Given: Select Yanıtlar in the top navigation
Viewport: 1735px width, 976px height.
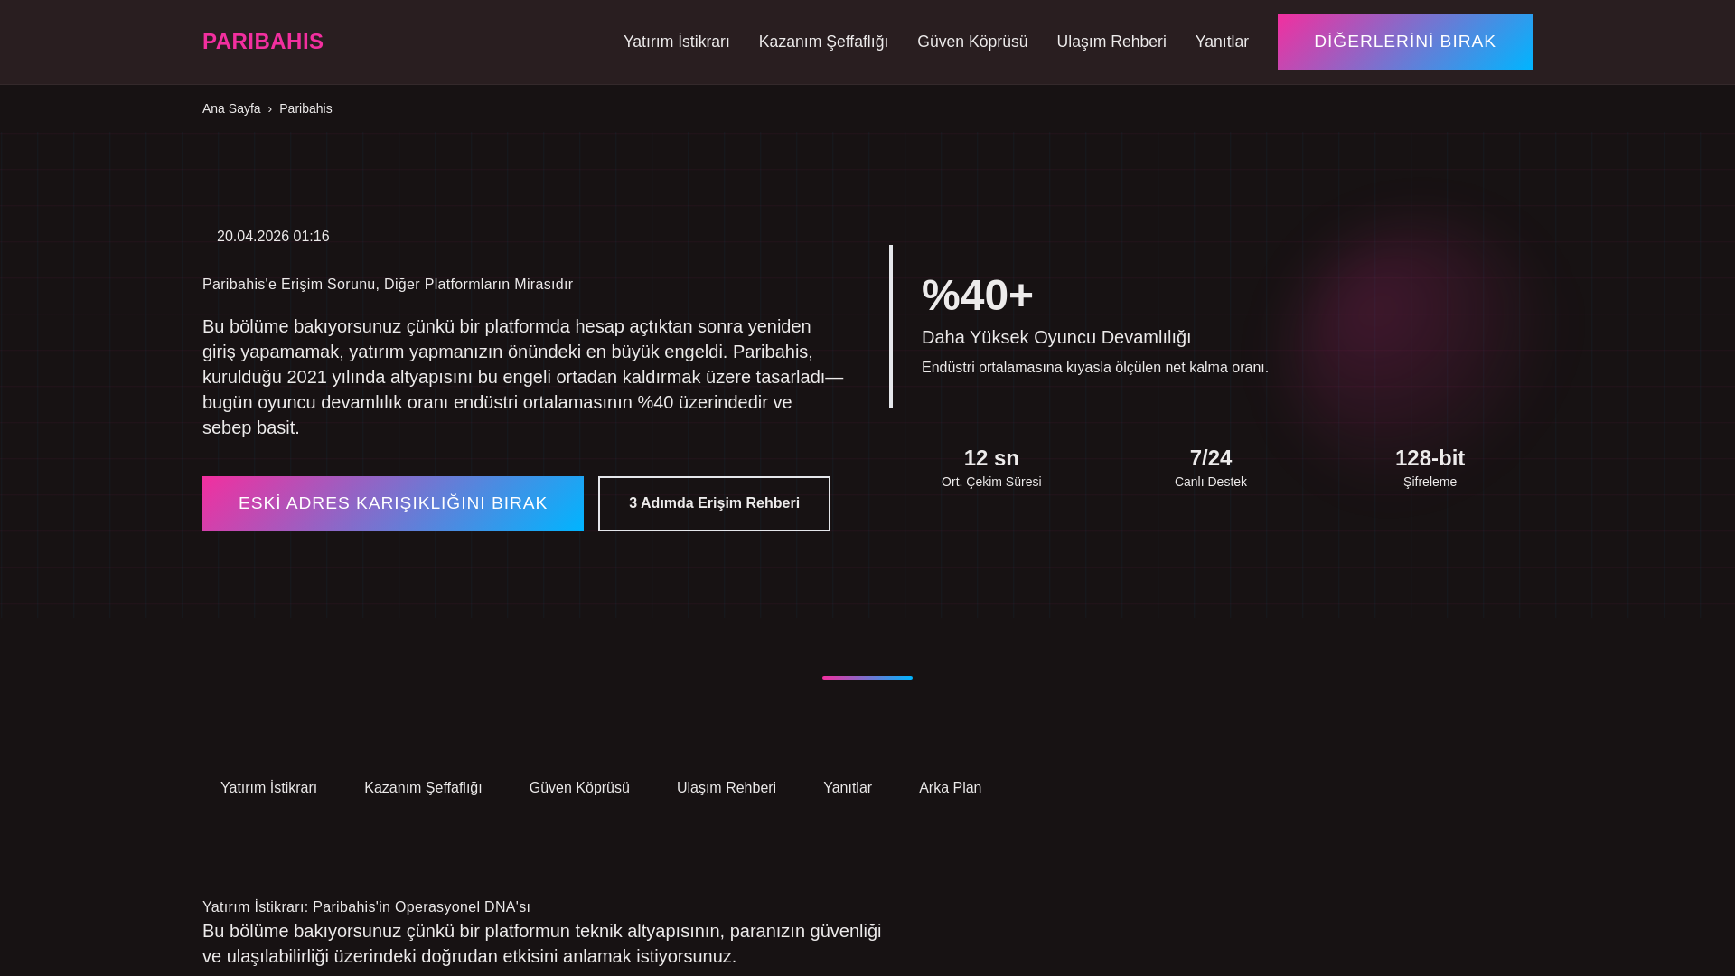Looking at the screenshot, I should point(1221,42).
